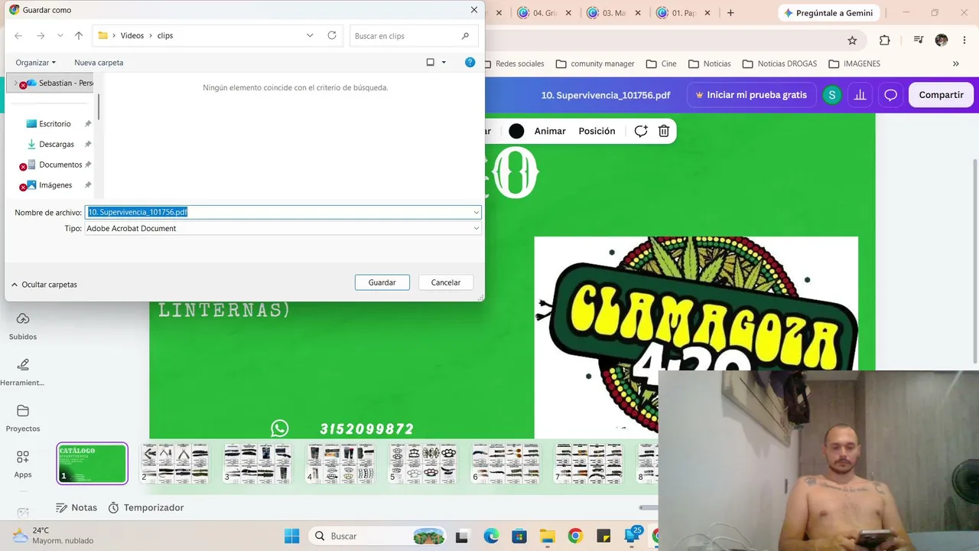Switch to the 04. Gri browser tab

click(543, 13)
